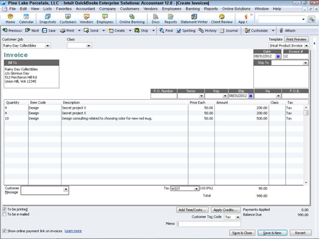Open the Calendar icon
Viewport: 319px width, 239px height.
26,19
